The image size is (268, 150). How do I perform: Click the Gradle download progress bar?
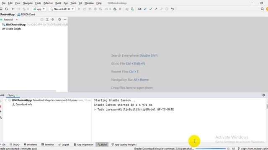211,149
